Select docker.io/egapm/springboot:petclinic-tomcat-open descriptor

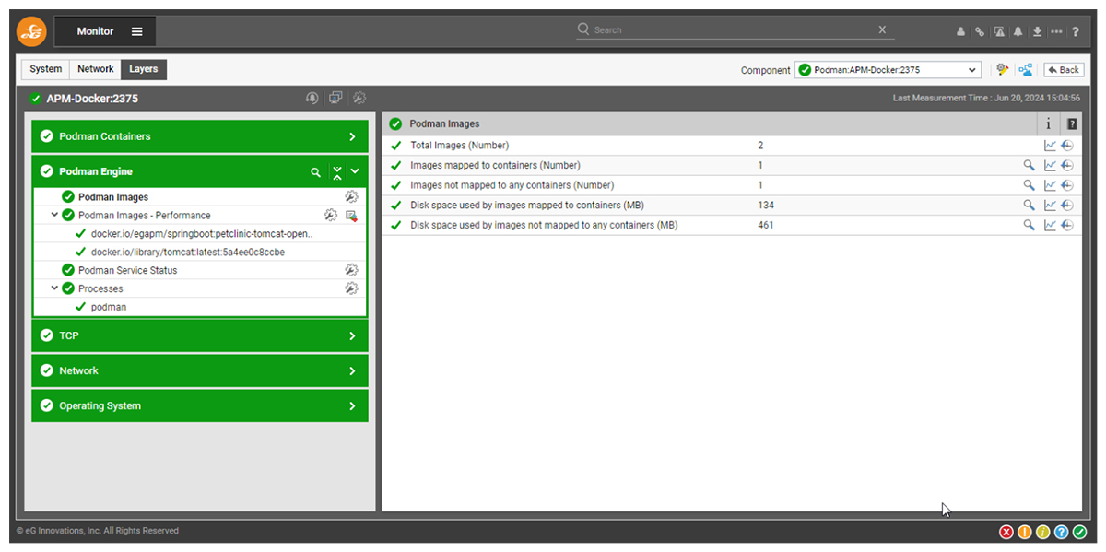point(202,234)
